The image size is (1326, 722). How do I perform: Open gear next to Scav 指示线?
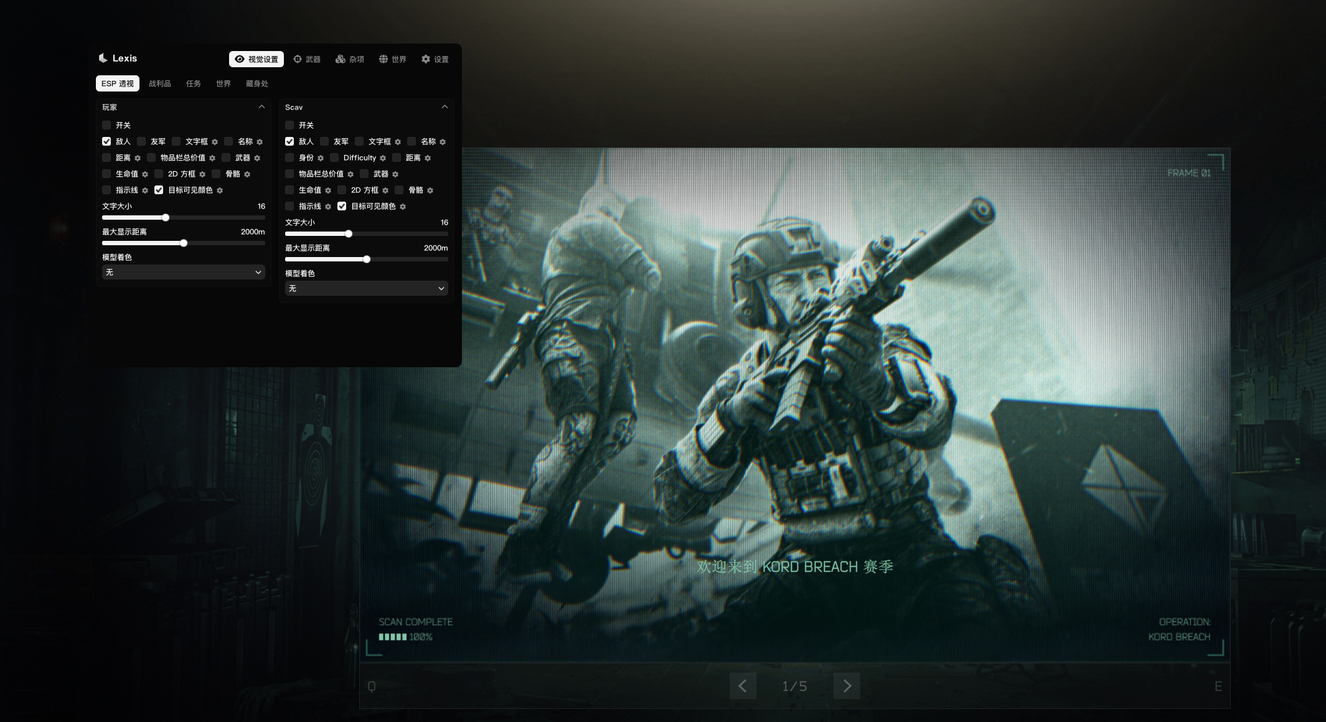click(x=328, y=207)
